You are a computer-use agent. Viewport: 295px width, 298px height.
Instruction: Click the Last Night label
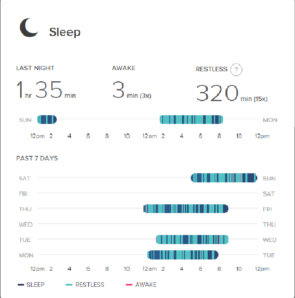coord(35,68)
